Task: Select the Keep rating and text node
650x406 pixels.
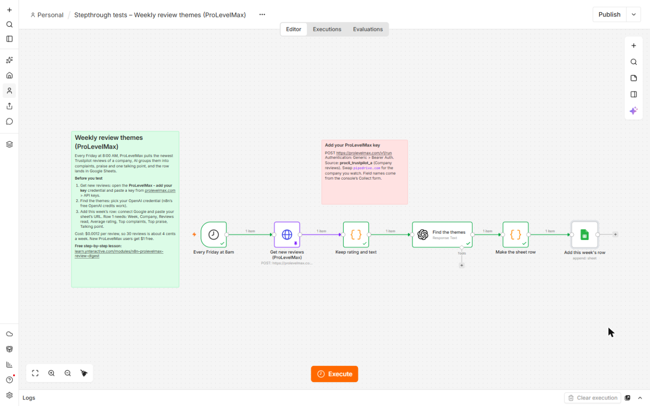Action: coord(356,234)
